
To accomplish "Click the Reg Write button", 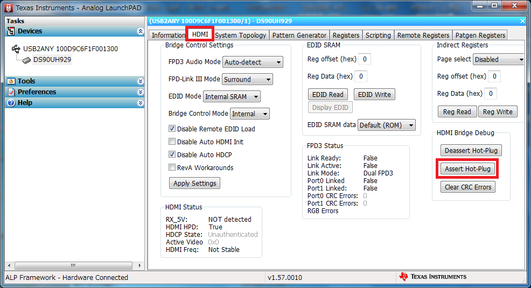I will pos(498,111).
